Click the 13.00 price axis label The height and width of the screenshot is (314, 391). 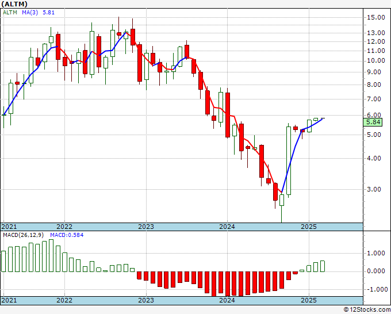point(376,33)
